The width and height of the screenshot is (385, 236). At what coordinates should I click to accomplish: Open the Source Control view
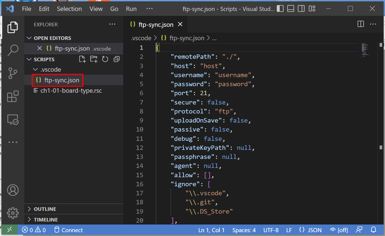pyautogui.click(x=13, y=73)
